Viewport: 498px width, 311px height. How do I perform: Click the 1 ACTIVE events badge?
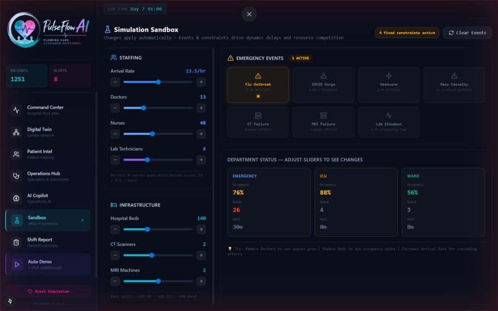300,58
